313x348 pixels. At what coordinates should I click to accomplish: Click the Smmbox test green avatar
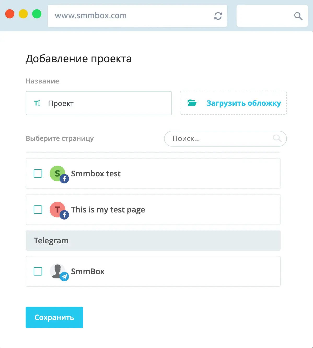pos(57,173)
